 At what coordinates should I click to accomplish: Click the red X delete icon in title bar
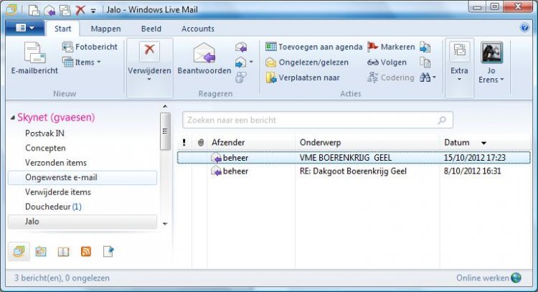(x=80, y=10)
